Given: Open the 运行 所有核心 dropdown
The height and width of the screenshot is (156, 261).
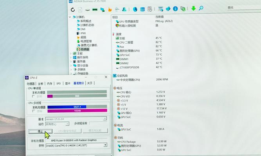Looking at the screenshot, I should pyautogui.click(x=67, y=124).
